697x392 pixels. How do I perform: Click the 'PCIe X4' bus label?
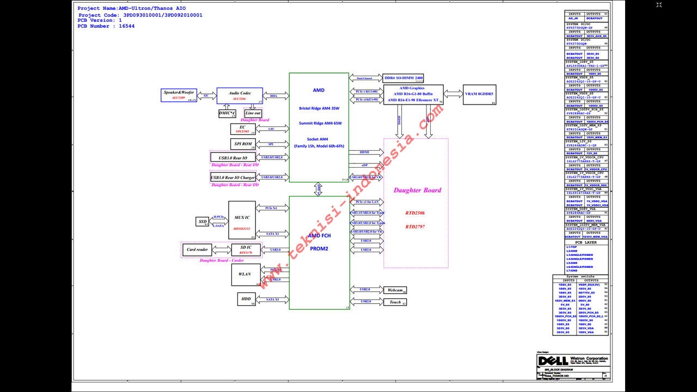click(271, 208)
